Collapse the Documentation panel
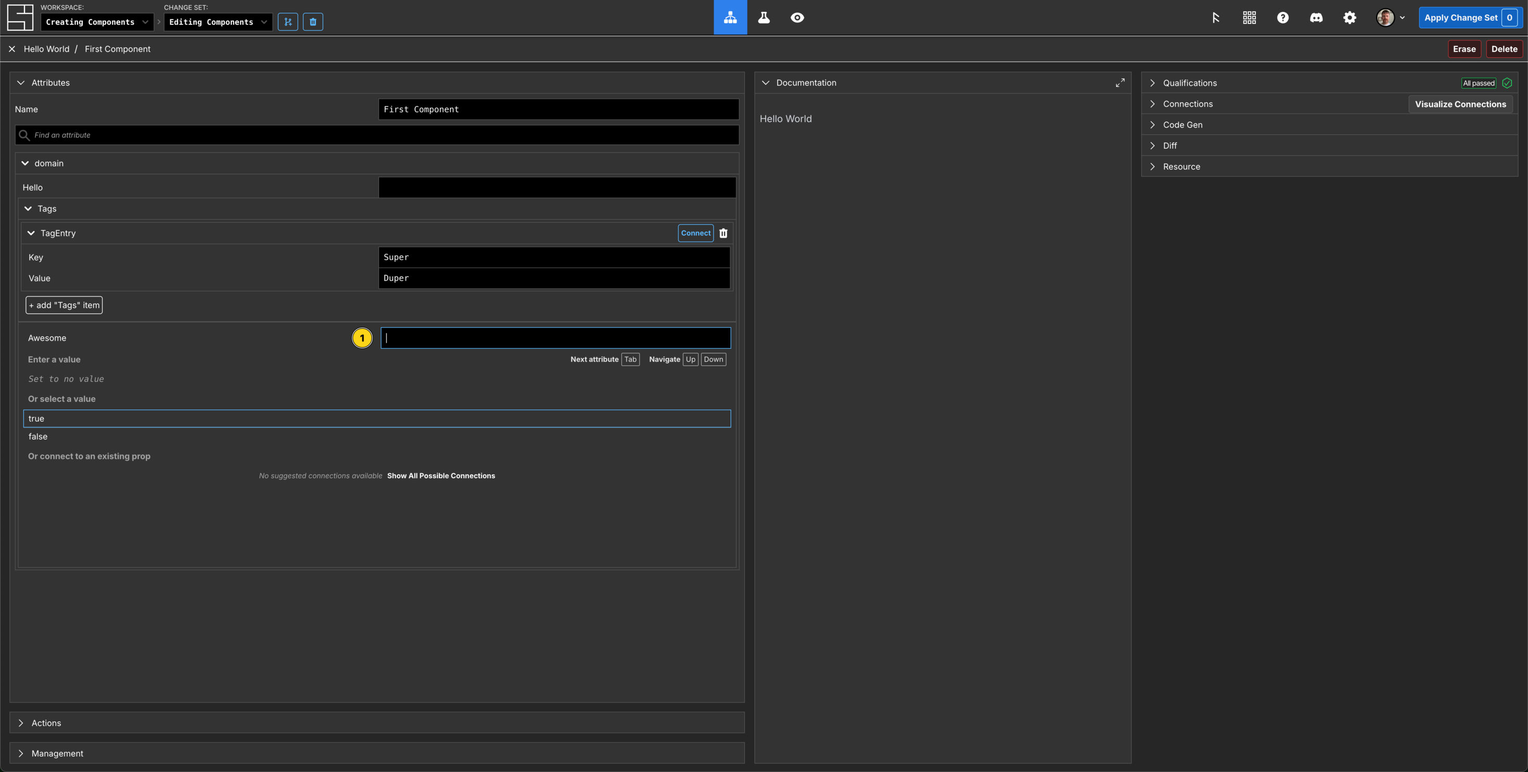The image size is (1528, 772). pyautogui.click(x=765, y=83)
